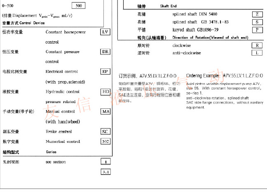The image size is (267, 192).
Task: Click the Chinese label '电控比例变量'
Action: tap(15, 72)
